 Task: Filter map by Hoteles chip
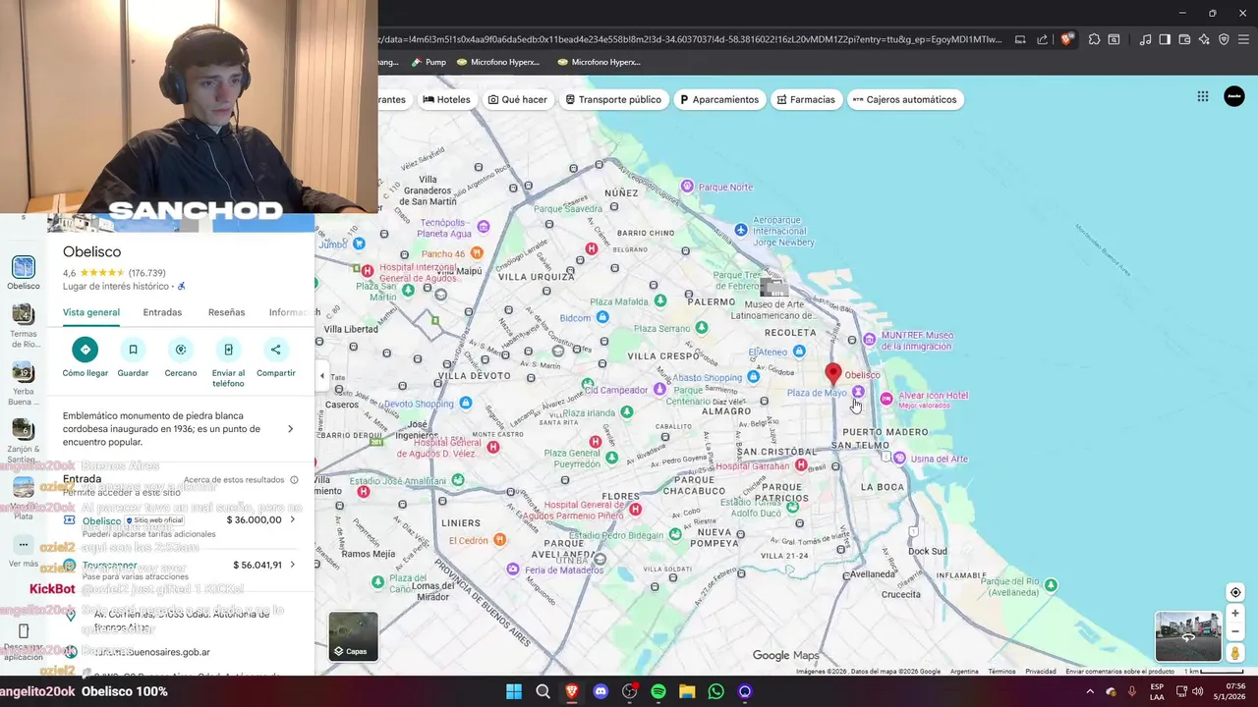[x=447, y=99]
